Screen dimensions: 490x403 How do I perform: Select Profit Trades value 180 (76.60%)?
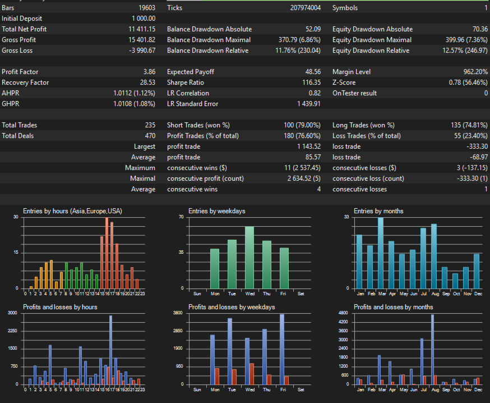302,135
